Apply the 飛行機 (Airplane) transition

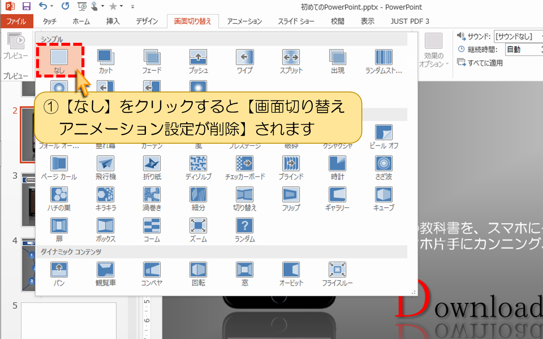coord(106,167)
